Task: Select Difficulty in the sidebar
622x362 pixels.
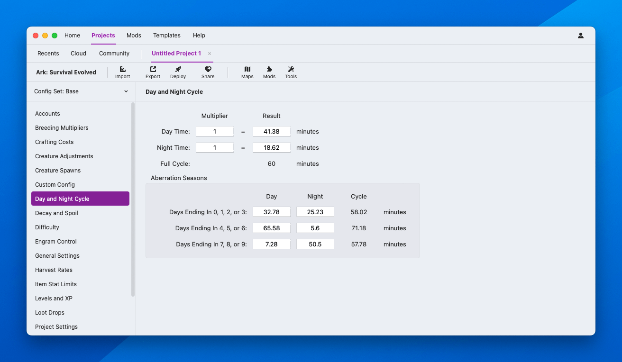Action: pos(80,227)
